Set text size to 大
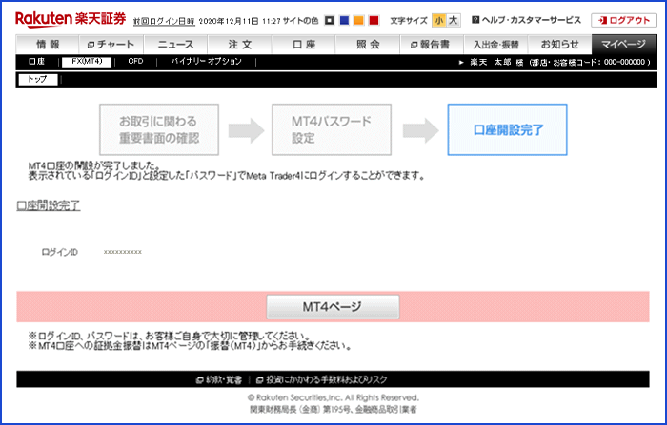This screenshot has height=425, width=667. point(453,20)
